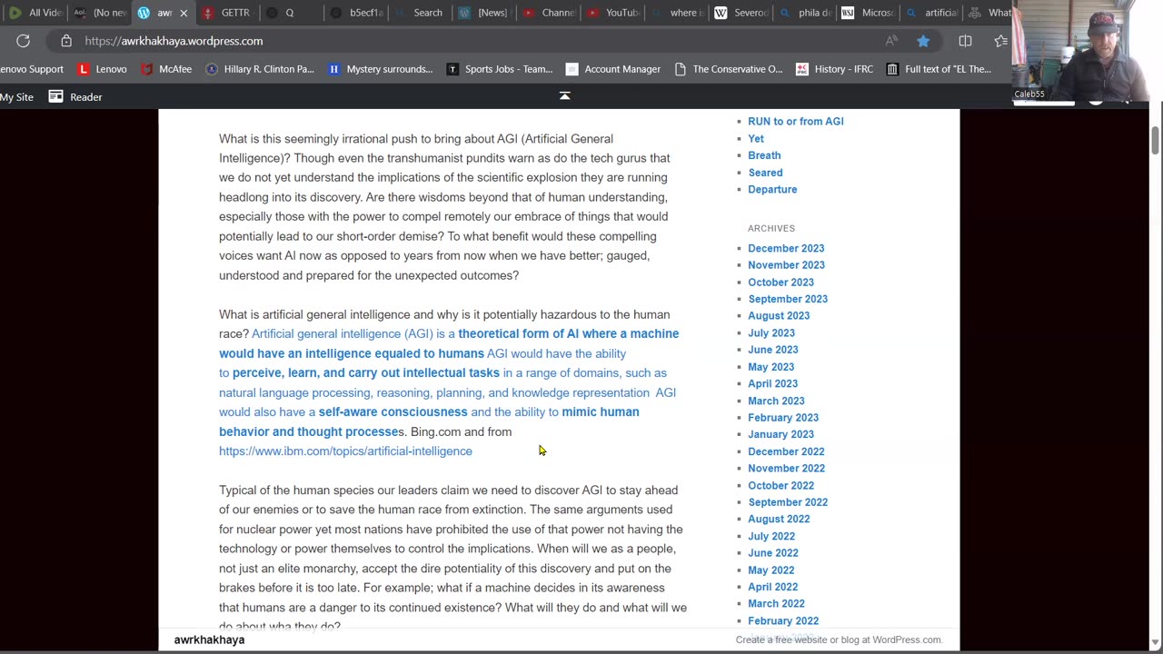Open split screen icon in toolbar

[965, 41]
